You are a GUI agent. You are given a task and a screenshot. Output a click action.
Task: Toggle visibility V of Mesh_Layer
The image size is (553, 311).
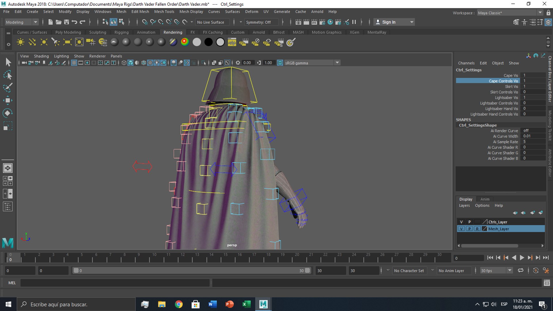tap(461, 229)
